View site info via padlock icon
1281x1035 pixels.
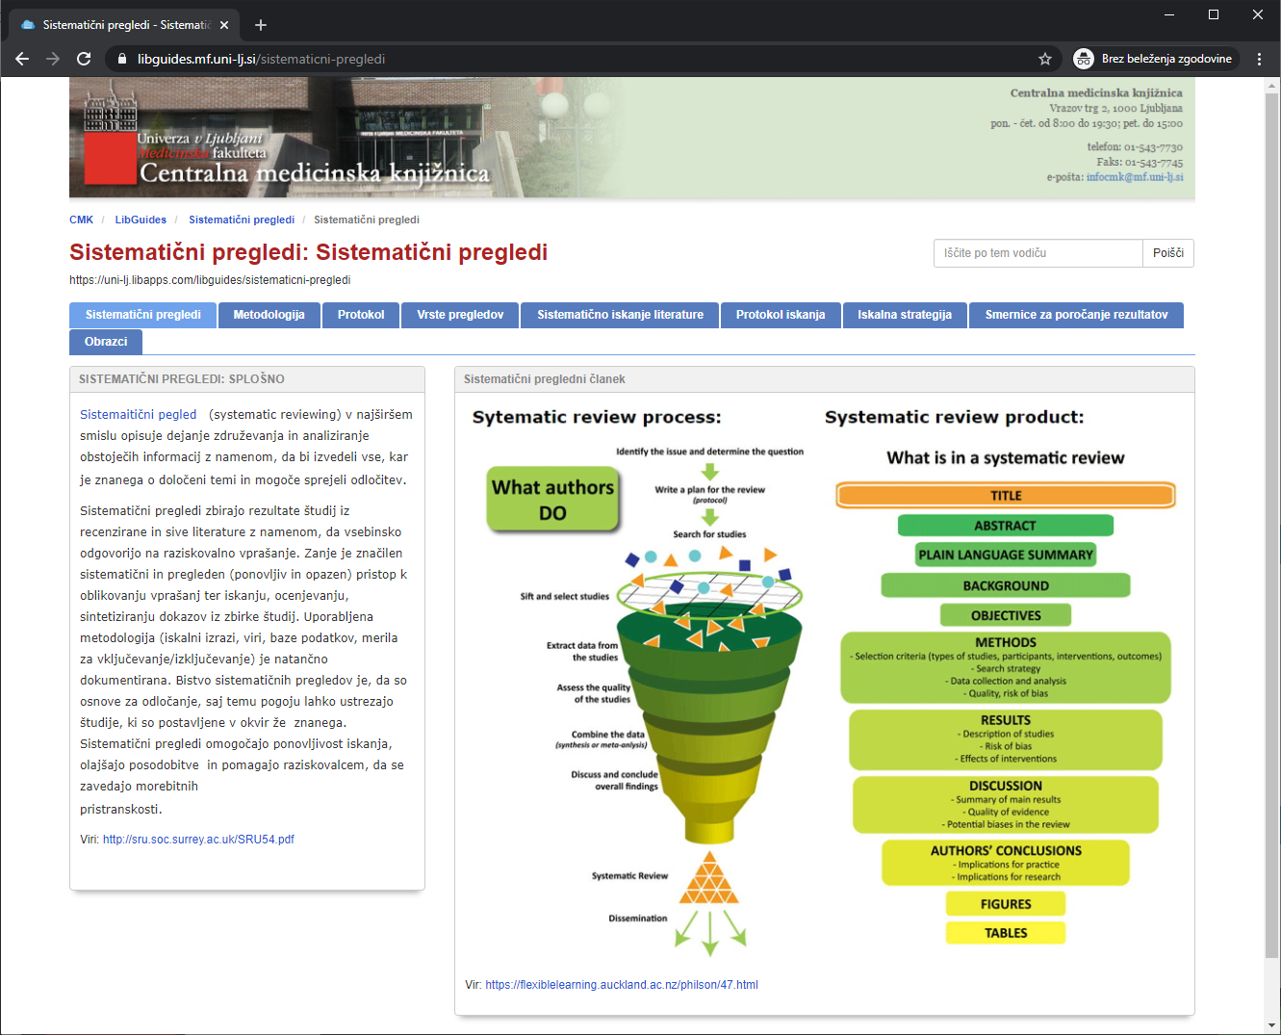coord(121,59)
